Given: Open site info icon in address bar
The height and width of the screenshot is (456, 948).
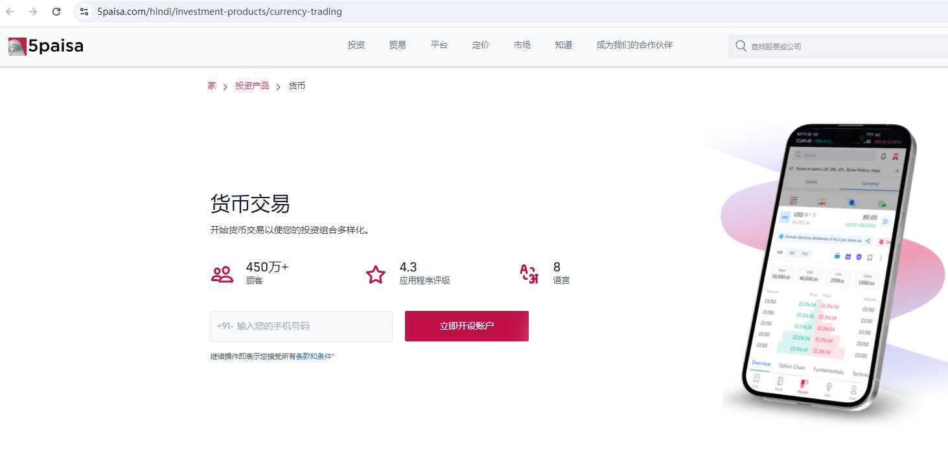Looking at the screenshot, I should (84, 12).
